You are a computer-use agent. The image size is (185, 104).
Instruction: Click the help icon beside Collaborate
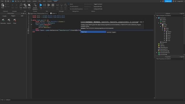pos(173,1)
